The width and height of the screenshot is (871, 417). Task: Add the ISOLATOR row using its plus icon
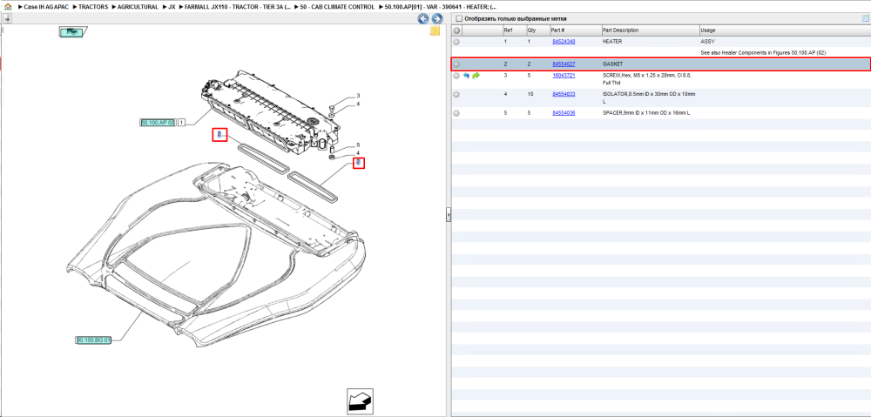pyautogui.click(x=456, y=94)
